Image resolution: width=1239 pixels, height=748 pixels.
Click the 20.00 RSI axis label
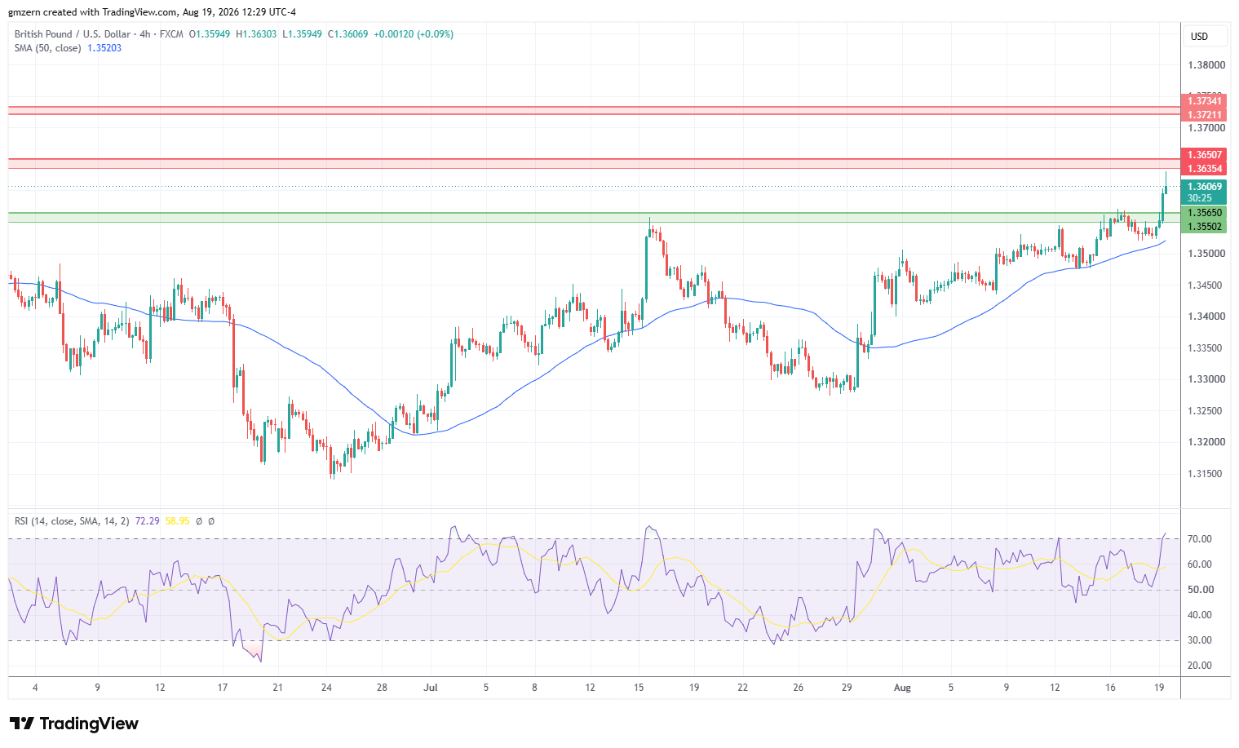point(1199,666)
